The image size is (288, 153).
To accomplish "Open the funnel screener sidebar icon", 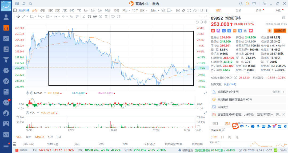I will pyautogui.click(x=6, y=60).
